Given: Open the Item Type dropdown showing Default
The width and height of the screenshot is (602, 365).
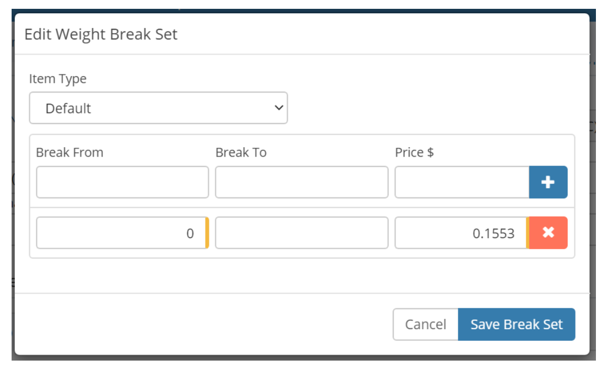Looking at the screenshot, I should tap(158, 108).
